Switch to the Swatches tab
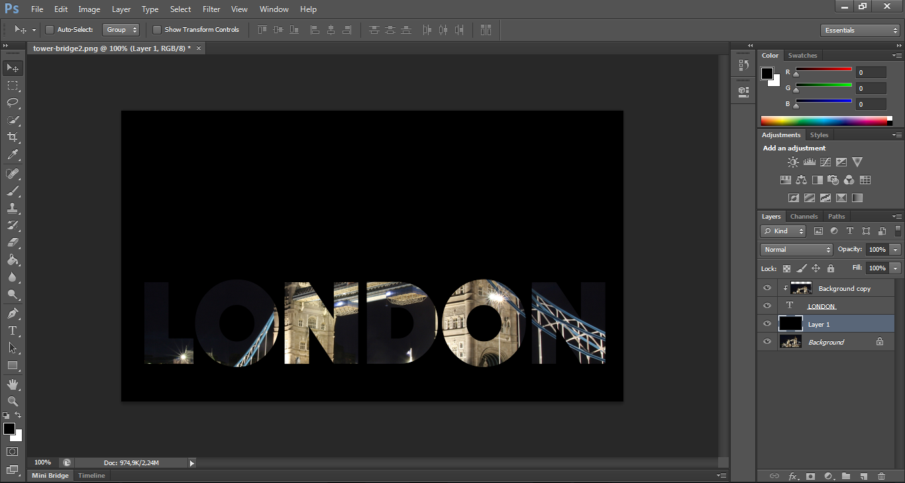 point(802,56)
